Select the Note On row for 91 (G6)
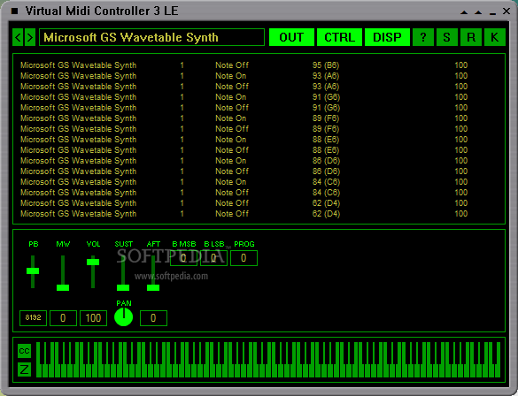518x396 pixels. 244,97
